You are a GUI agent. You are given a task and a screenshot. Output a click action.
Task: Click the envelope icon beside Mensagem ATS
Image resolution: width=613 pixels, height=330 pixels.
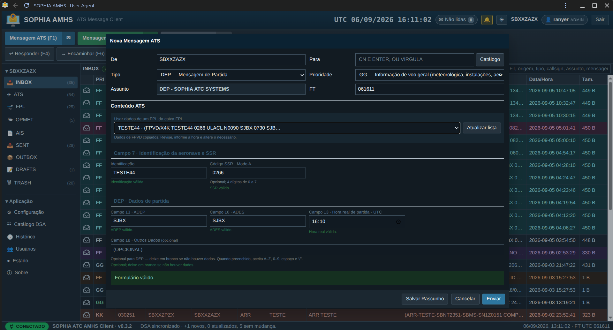pos(68,38)
